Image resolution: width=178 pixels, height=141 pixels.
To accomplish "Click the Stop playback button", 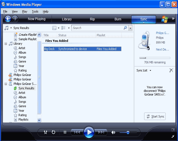I will coord(65,132).
